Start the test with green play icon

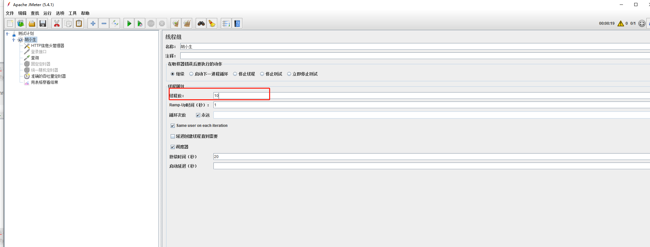coord(129,23)
